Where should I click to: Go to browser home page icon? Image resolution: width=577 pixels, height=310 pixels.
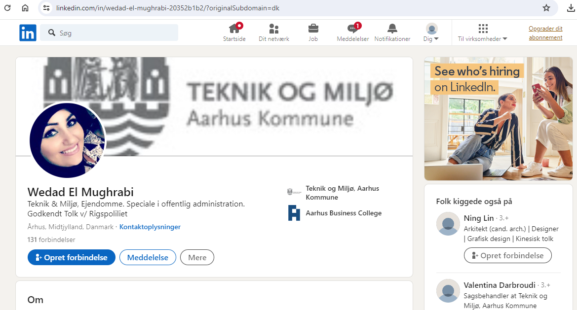[25, 8]
